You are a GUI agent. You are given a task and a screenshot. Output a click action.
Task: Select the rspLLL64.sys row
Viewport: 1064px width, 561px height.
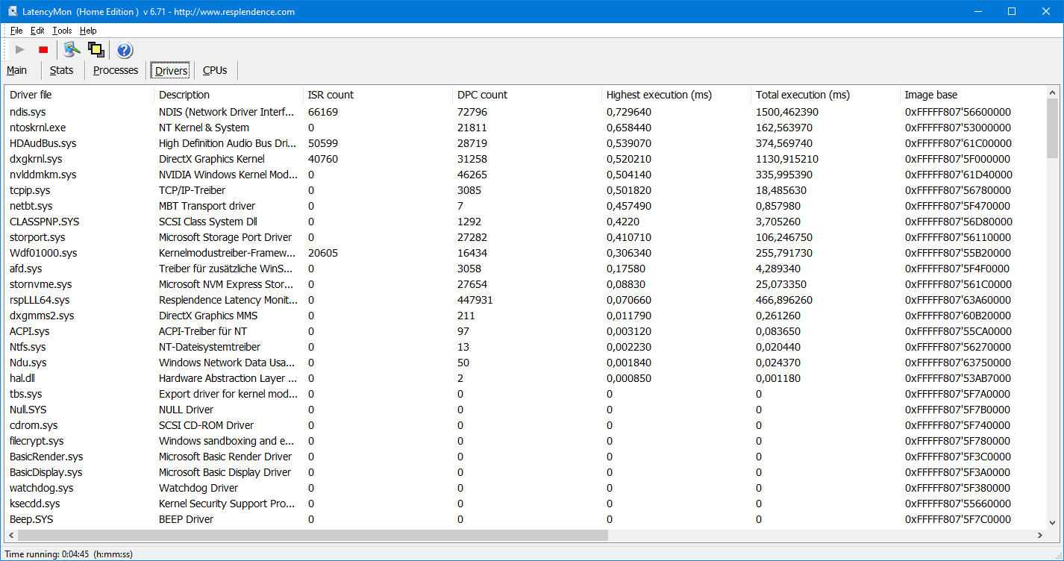pos(525,300)
